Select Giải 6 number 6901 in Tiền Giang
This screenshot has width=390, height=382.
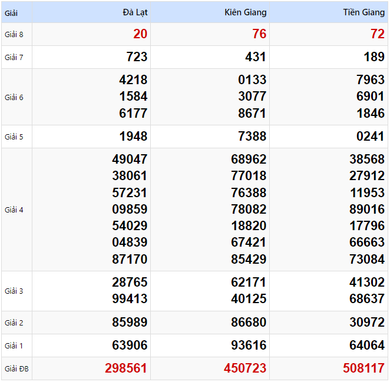371,97
